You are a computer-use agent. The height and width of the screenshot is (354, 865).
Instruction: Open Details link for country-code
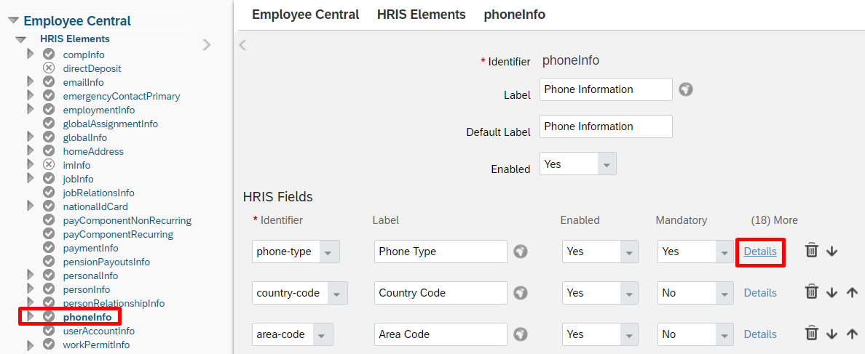(x=760, y=293)
